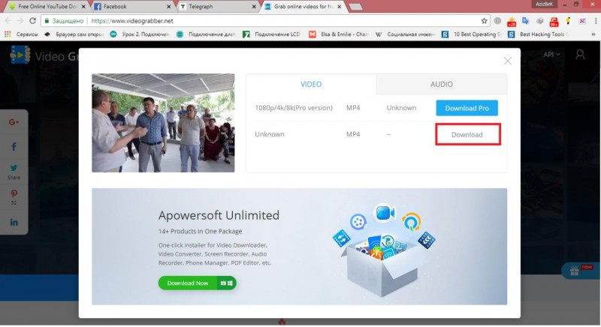Open the user account icon

pos(580,55)
